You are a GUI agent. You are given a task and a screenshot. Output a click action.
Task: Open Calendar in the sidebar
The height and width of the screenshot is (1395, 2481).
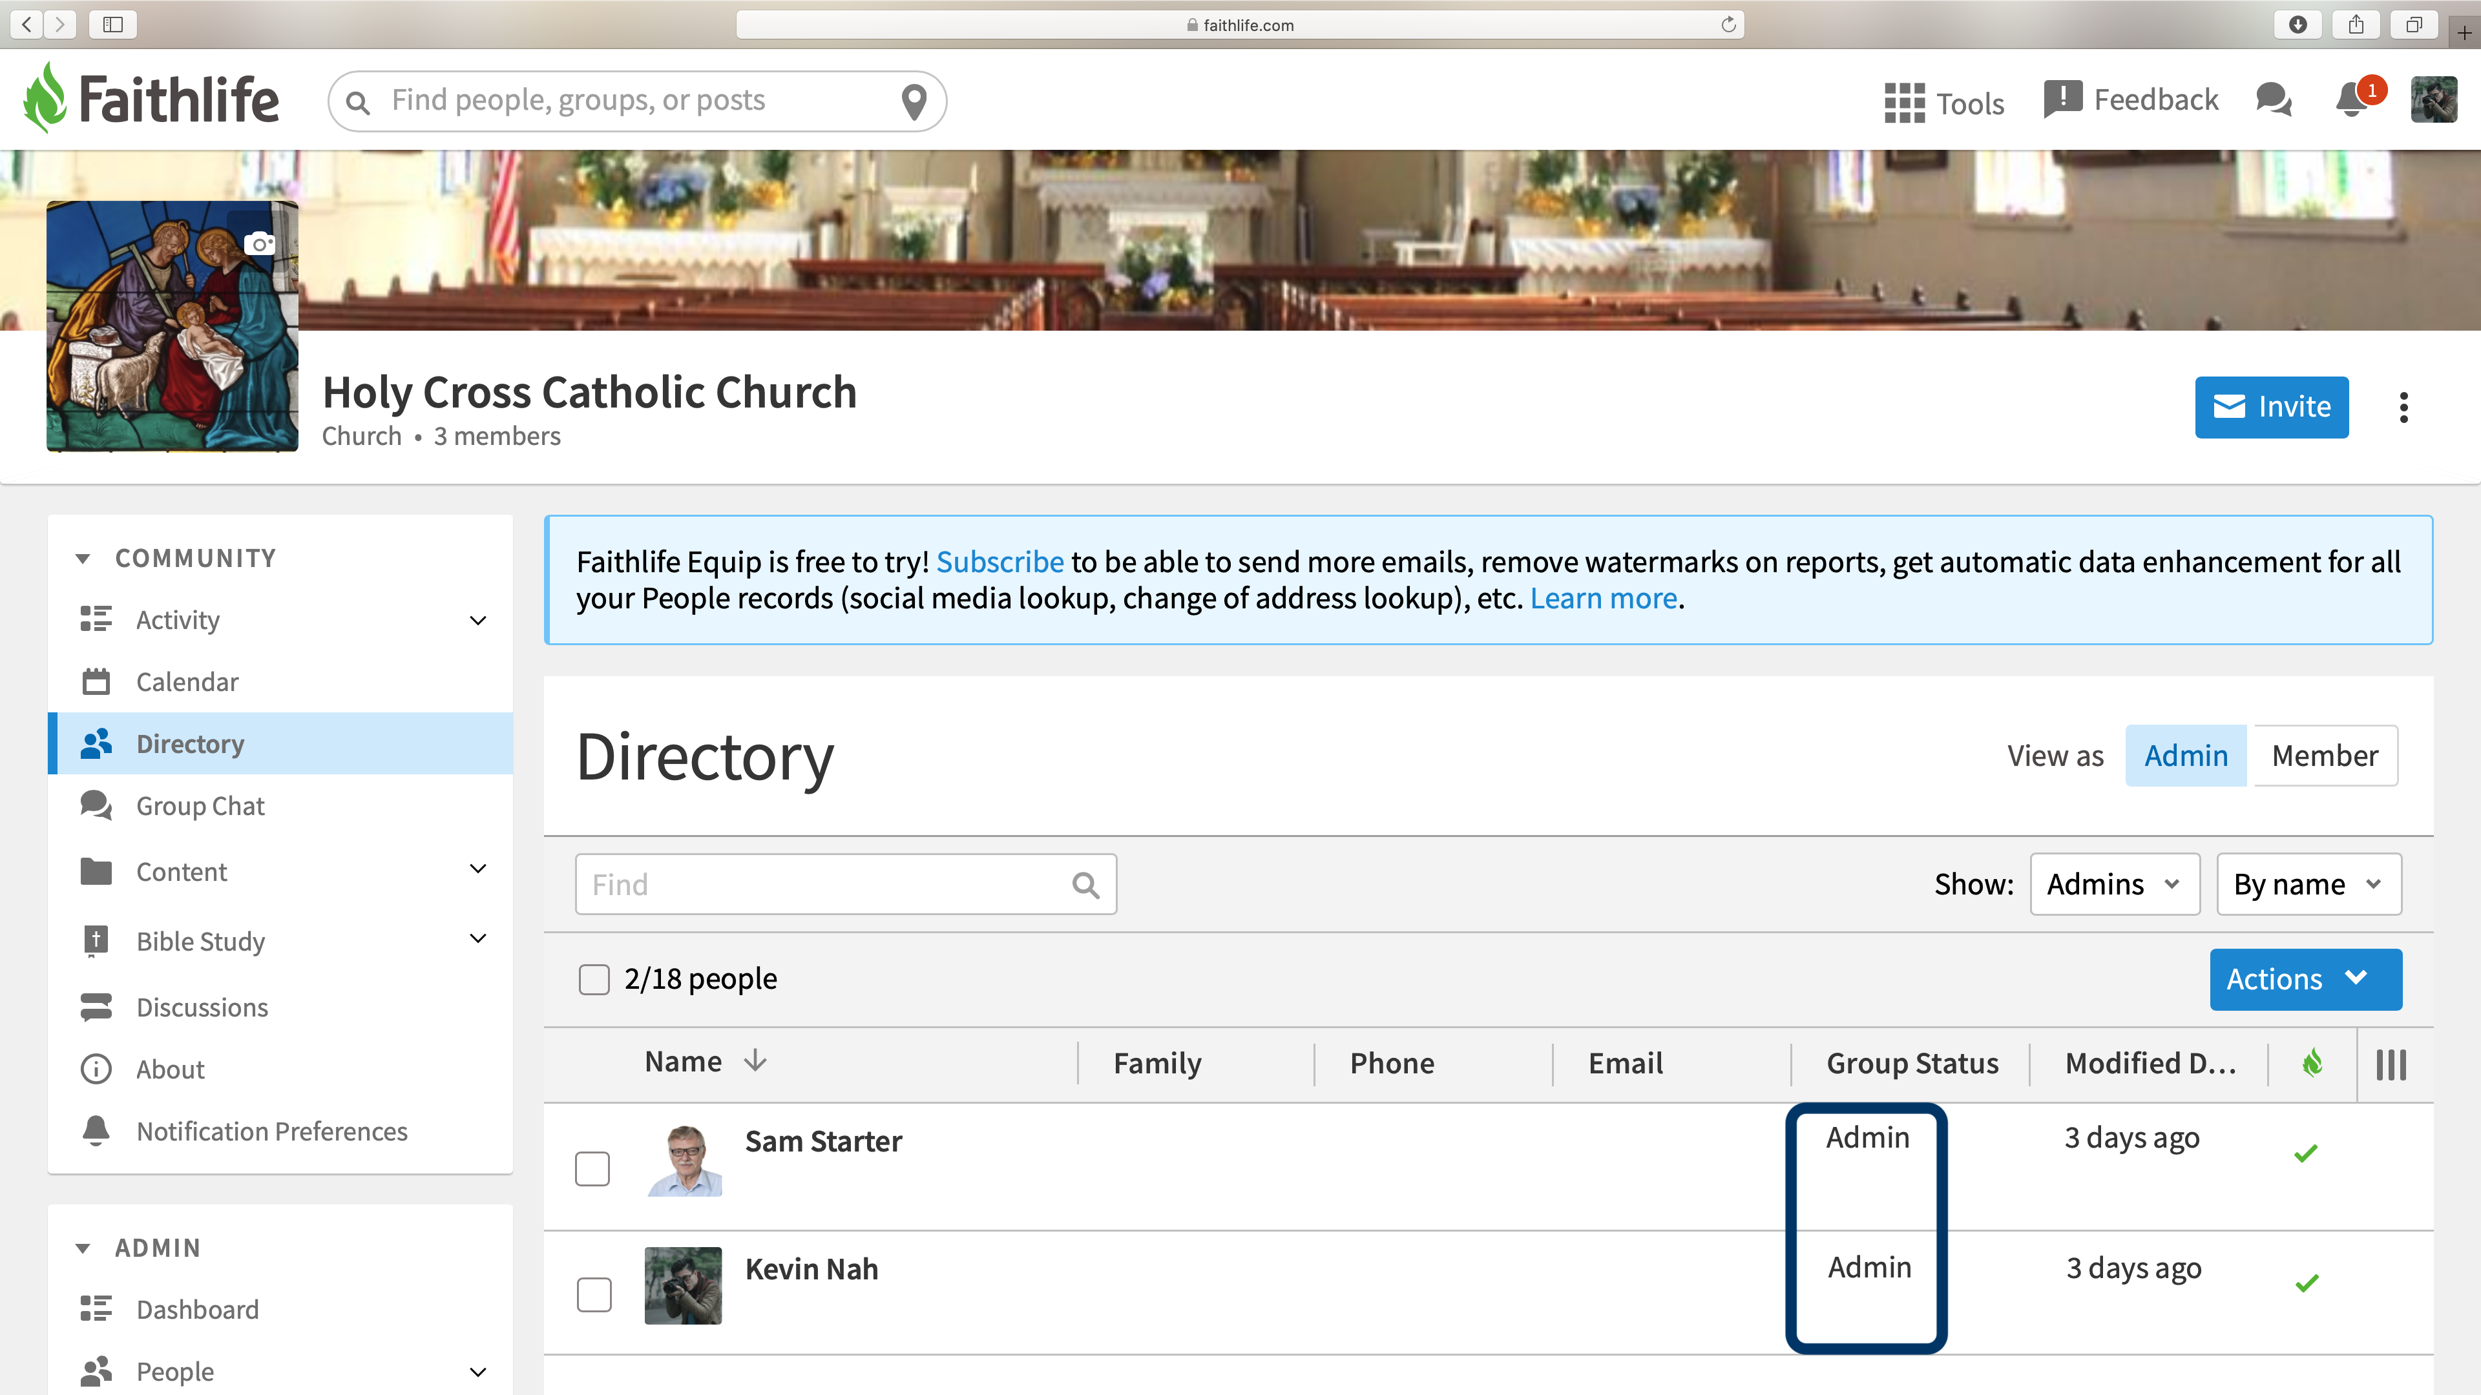pyautogui.click(x=187, y=681)
